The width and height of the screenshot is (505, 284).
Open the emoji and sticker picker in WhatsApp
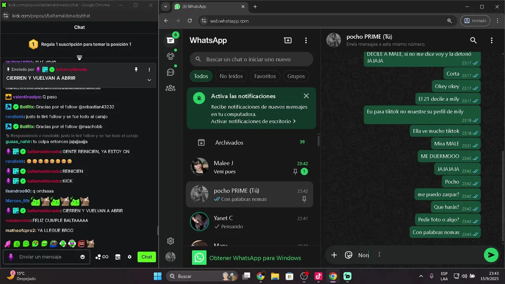click(x=348, y=255)
